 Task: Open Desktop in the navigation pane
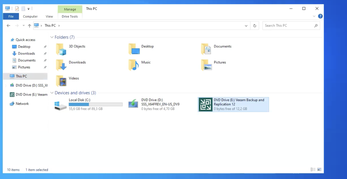coord(24,47)
